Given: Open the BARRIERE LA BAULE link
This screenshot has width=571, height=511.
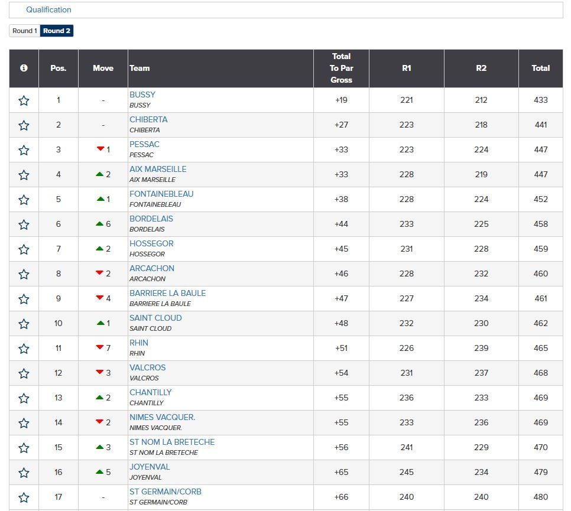Looking at the screenshot, I should [168, 293].
